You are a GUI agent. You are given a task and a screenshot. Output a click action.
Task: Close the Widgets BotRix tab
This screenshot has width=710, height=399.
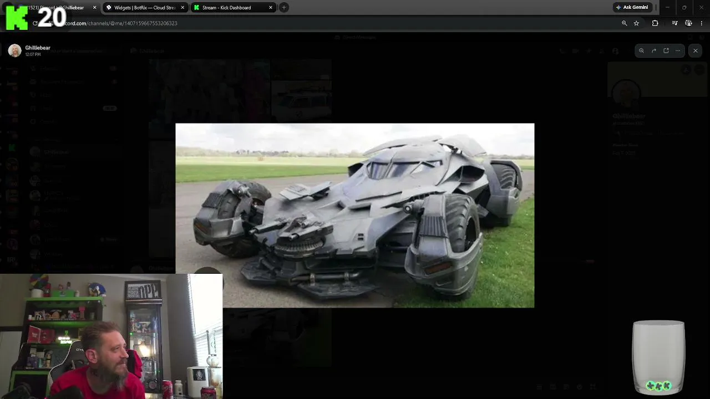[x=182, y=8]
